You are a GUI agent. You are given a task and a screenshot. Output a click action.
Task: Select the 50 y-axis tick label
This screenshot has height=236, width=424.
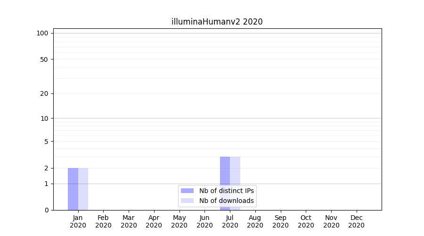(44, 59)
